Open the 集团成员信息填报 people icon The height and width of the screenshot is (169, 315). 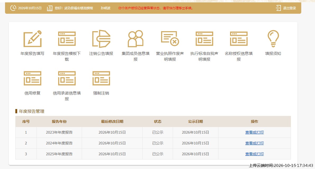[x=136, y=39]
